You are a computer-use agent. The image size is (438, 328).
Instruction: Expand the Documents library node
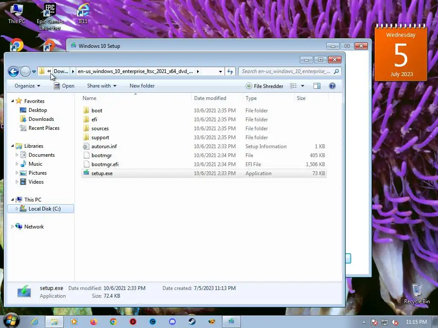[x=17, y=155]
